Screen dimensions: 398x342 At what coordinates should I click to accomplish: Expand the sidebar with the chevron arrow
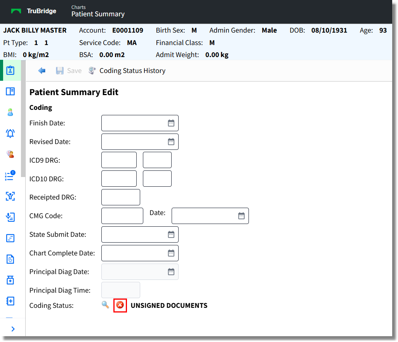tap(13, 329)
